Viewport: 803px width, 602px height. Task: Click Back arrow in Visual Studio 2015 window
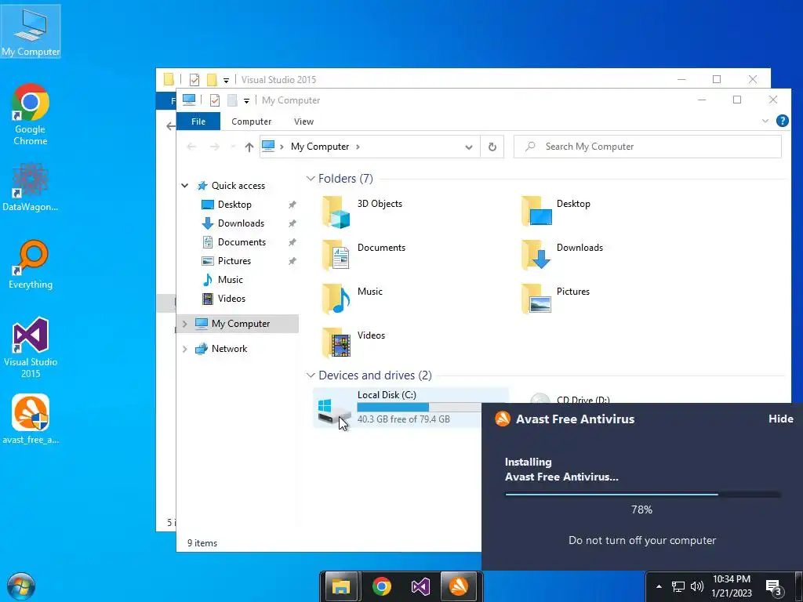tap(171, 126)
